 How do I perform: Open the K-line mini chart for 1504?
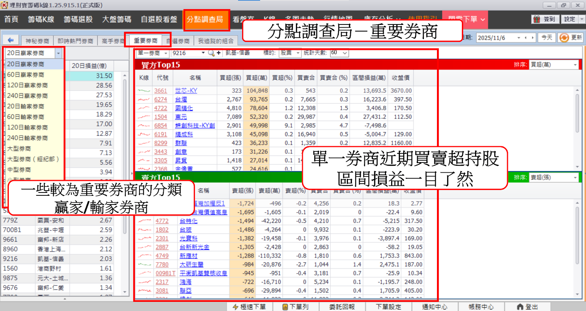pyautogui.click(x=144, y=117)
